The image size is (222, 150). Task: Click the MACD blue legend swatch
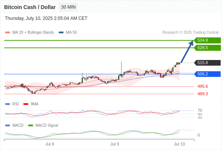point(8,126)
